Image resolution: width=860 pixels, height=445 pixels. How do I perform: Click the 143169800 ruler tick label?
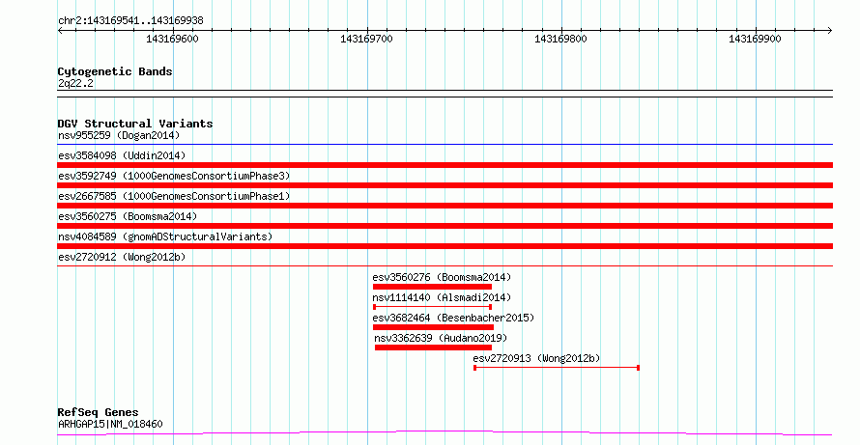click(x=560, y=39)
